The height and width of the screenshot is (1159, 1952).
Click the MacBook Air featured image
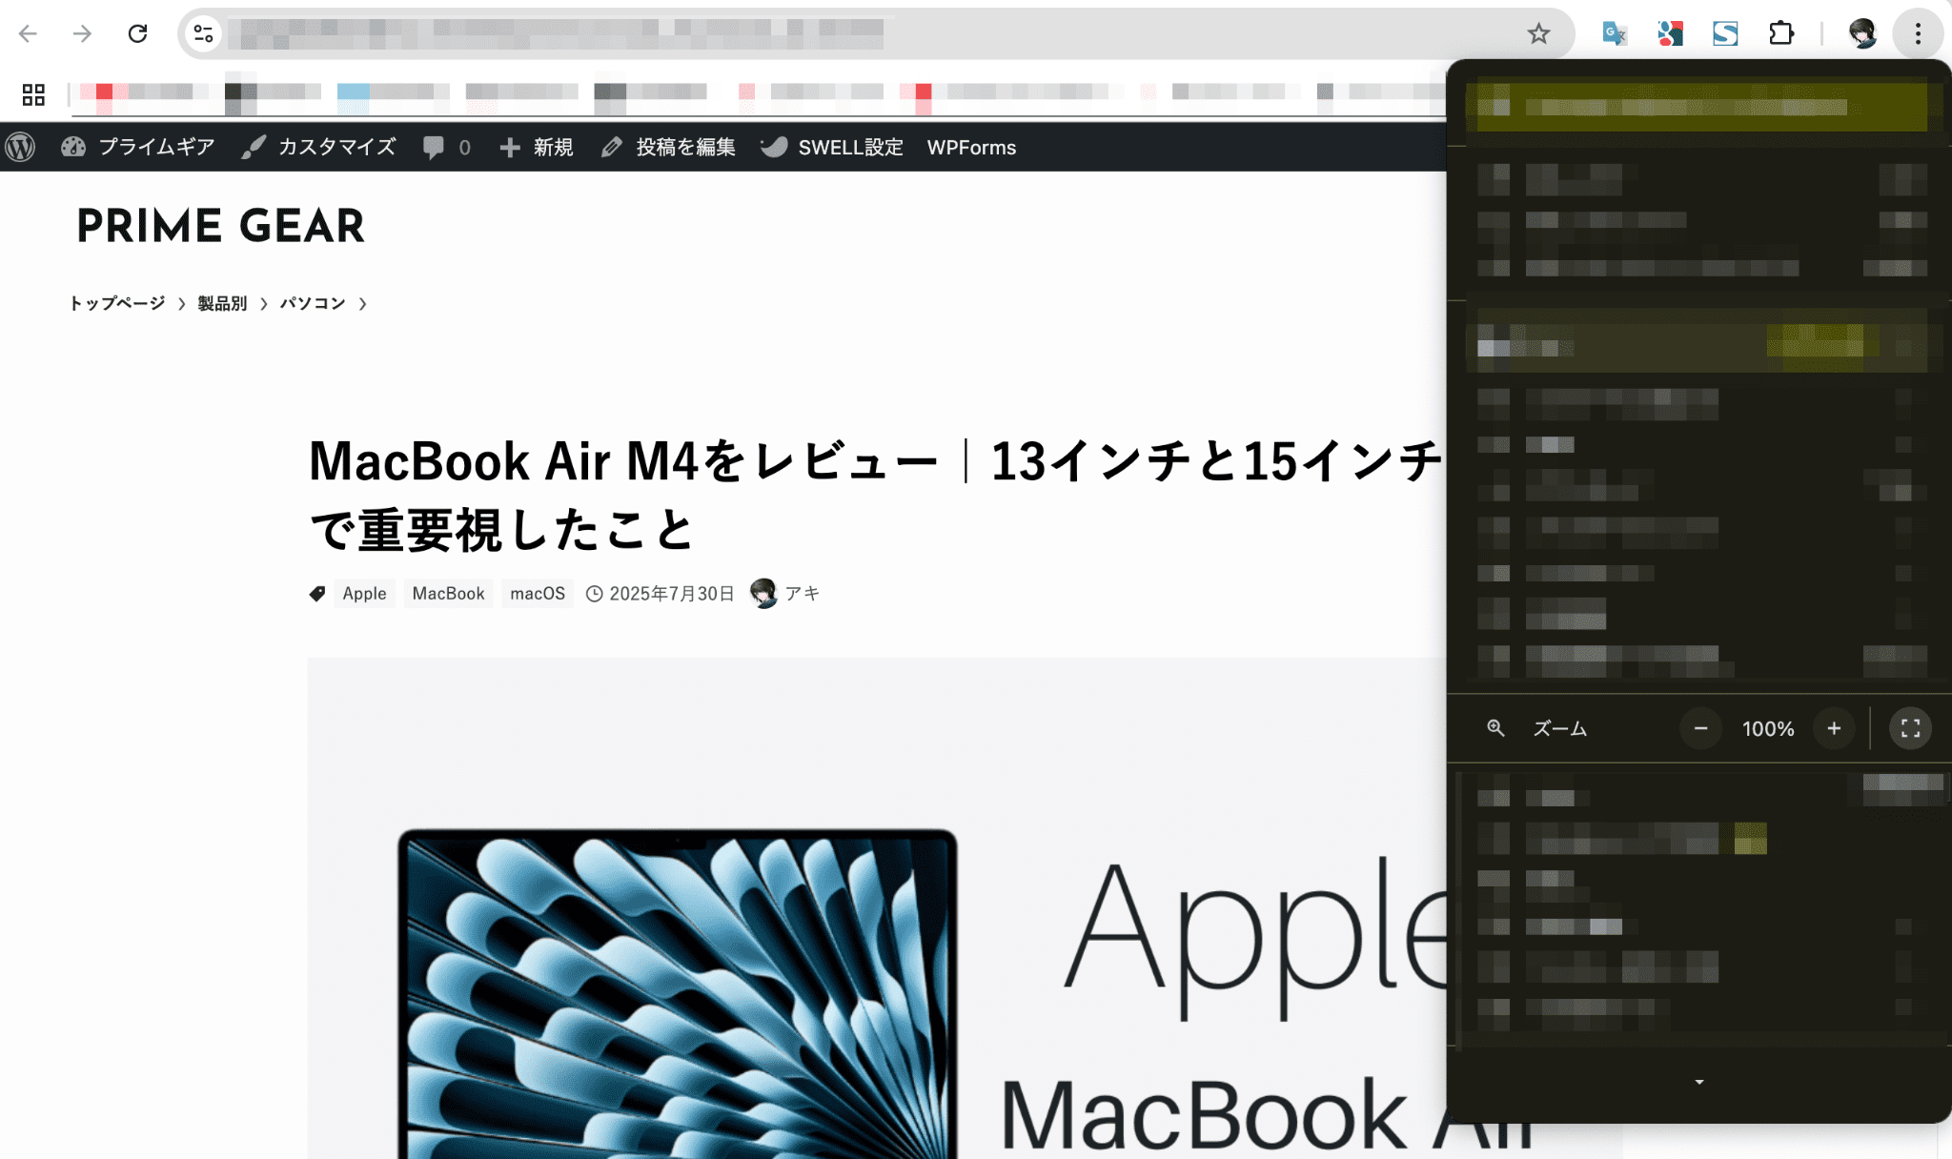click(x=877, y=907)
